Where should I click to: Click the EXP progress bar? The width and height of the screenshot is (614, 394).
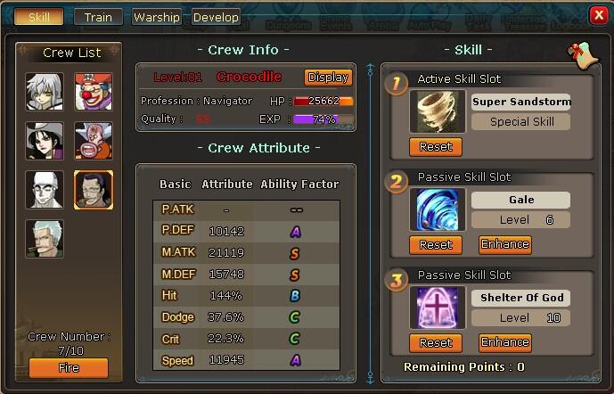coord(323,119)
